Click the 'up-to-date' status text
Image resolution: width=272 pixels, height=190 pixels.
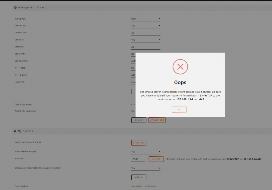click(x=150, y=186)
